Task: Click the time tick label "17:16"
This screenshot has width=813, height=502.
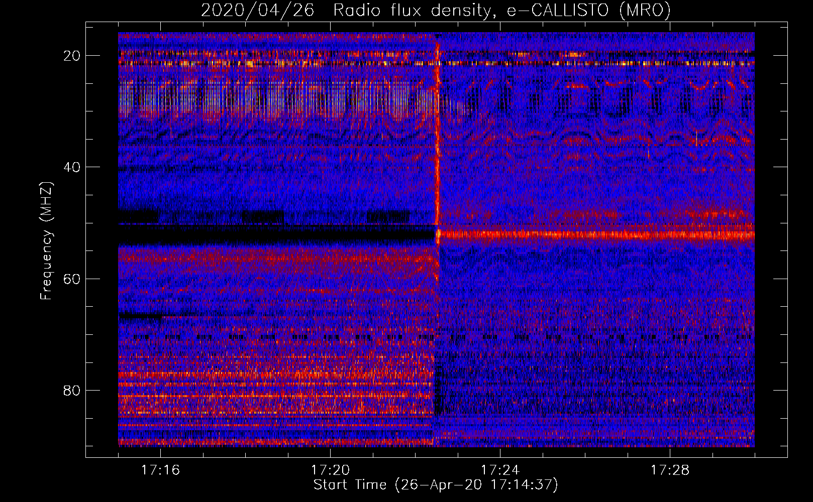Action: pos(160,470)
